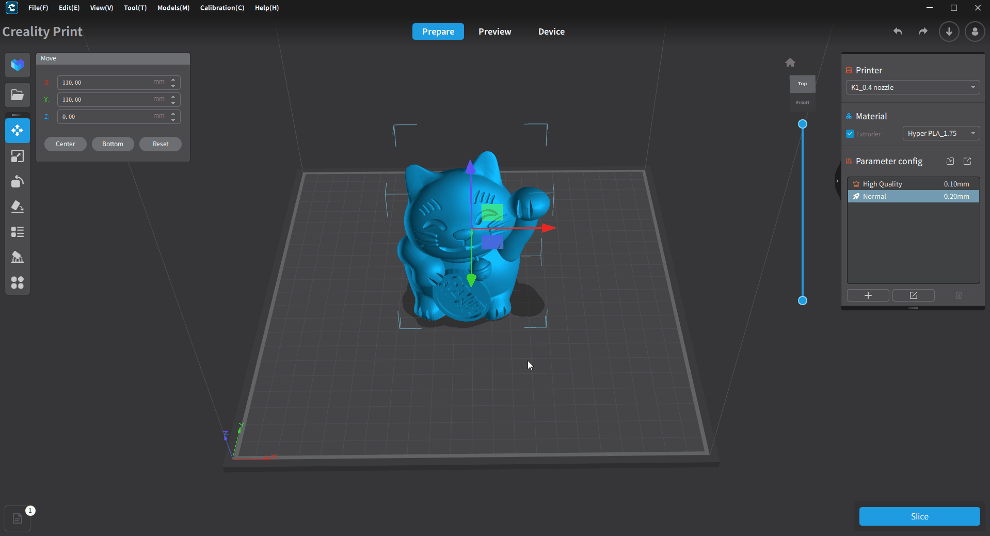990x536 pixels.
Task: Open the model library
Action: click(18, 65)
